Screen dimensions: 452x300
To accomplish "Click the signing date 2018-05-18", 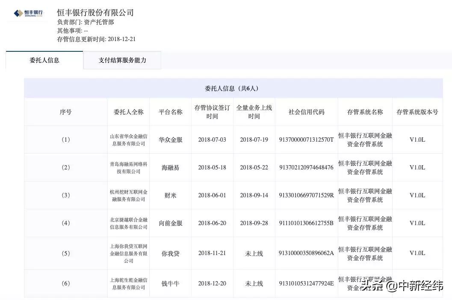I will [212, 167].
